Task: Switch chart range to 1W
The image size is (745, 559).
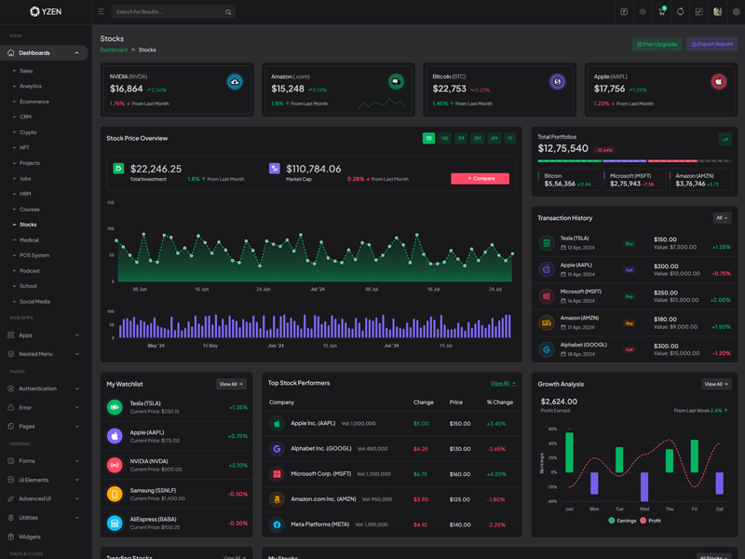Action: [445, 138]
